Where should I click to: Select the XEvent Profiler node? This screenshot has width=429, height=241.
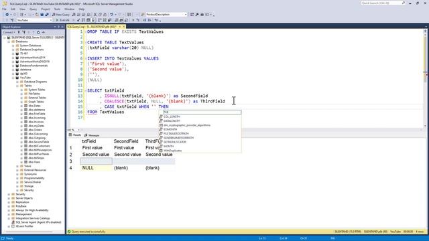24,226
